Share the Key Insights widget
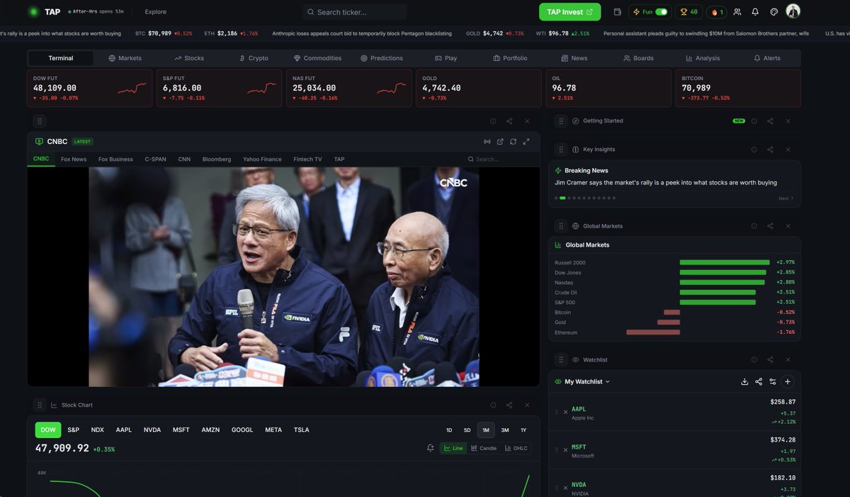The image size is (850, 497). click(770, 150)
